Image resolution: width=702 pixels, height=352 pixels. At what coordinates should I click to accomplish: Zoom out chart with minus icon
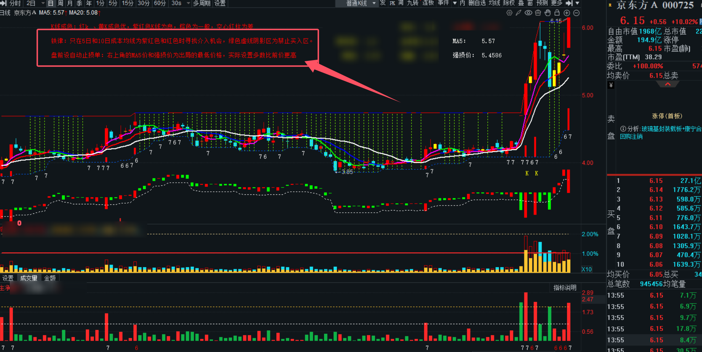coord(577,13)
